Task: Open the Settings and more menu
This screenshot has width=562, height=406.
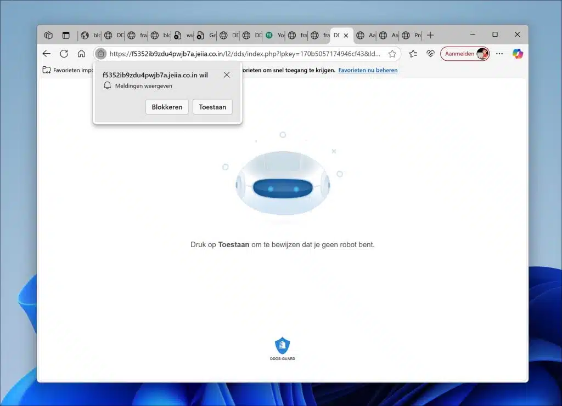Action: pyautogui.click(x=499, y=54)
